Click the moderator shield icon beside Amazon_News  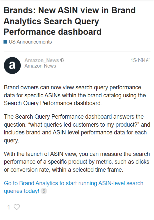62,60
